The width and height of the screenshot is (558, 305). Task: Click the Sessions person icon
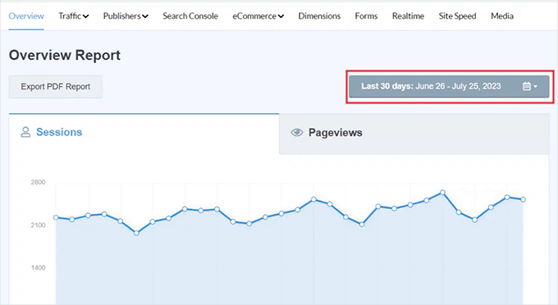[25, 132]
